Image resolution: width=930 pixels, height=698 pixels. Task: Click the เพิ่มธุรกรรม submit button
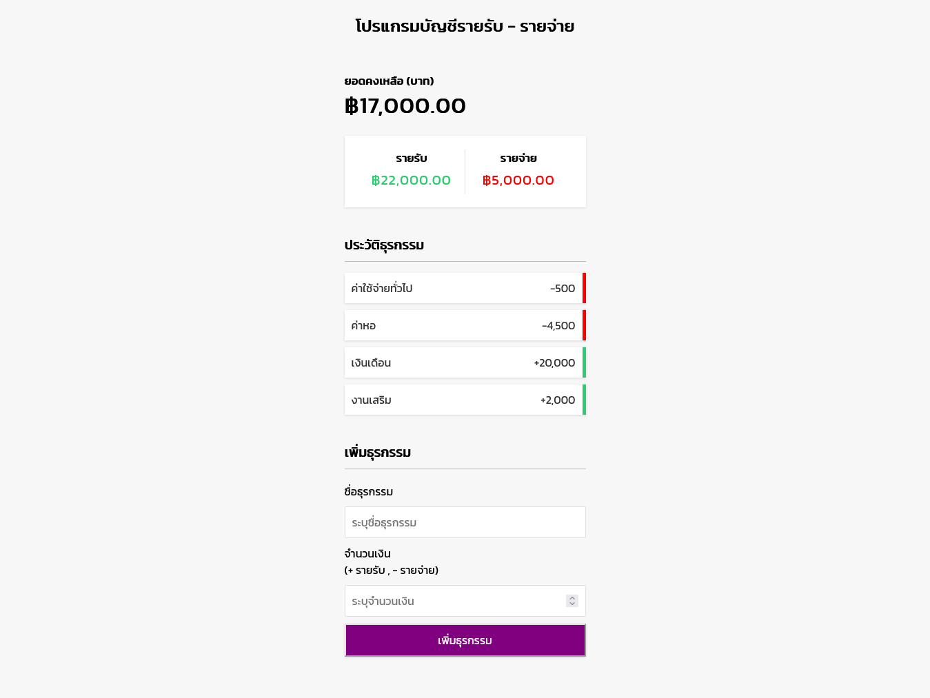[465, 640]
